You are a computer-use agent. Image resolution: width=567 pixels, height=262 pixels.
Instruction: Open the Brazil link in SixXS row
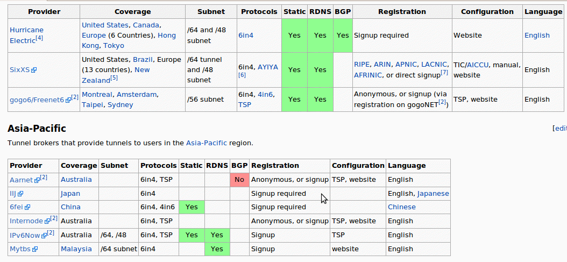[141, 60]
